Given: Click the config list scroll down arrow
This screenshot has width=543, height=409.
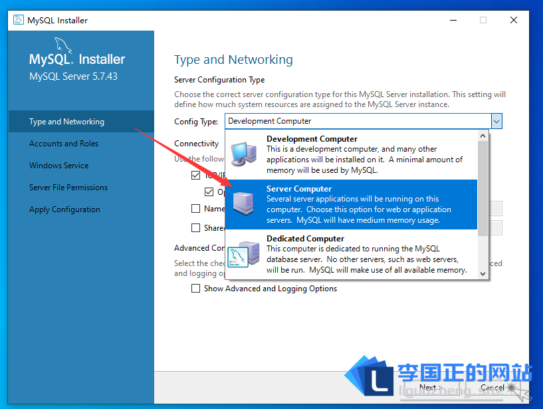Looking at the screenshot, I should [483, 273].
